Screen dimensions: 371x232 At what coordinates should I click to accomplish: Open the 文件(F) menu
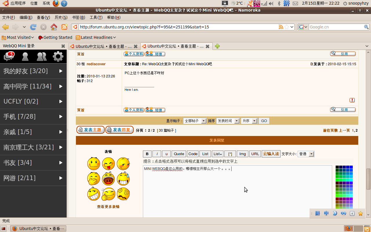[9, 17]
